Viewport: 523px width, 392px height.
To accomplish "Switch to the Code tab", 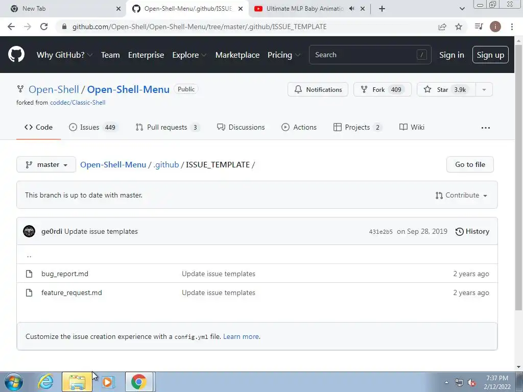I will (38, 127).
